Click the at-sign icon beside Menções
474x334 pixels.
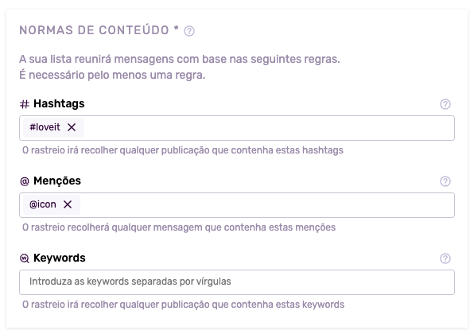coord(25,181)
